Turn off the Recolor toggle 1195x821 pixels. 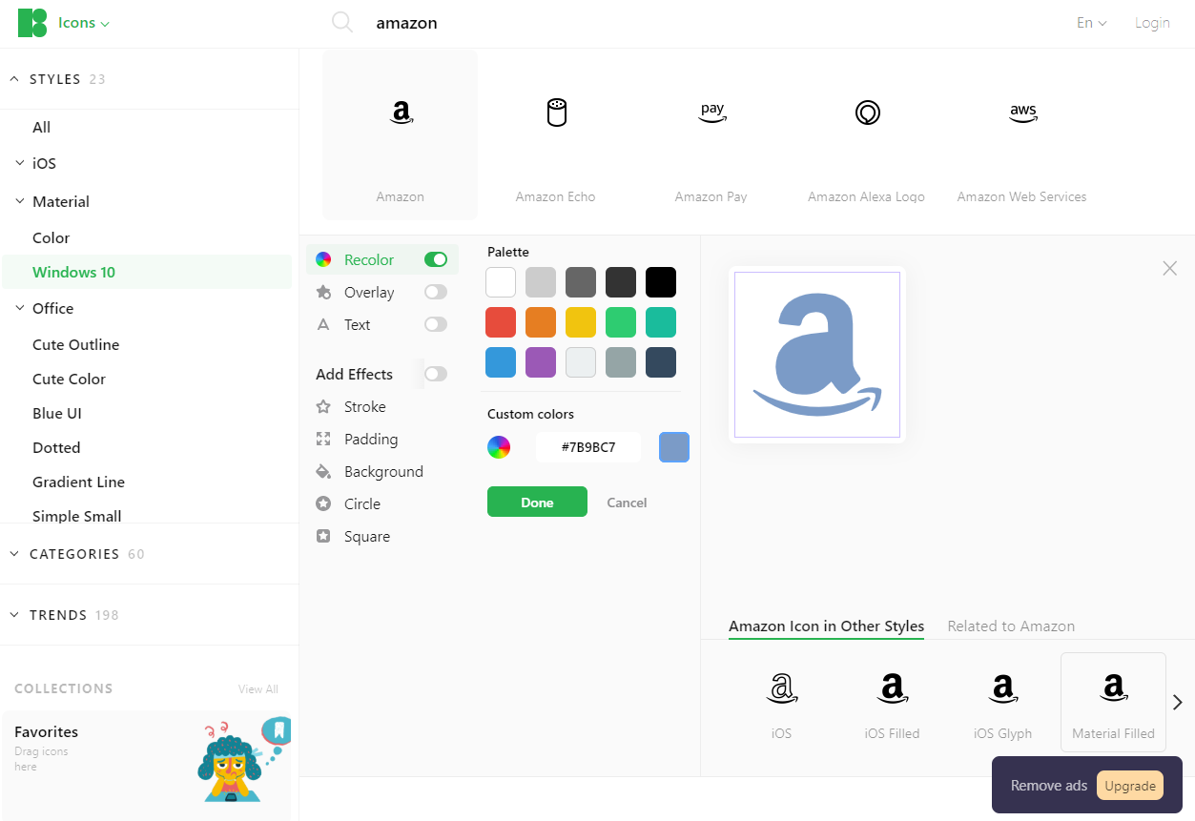coord(436,259)
